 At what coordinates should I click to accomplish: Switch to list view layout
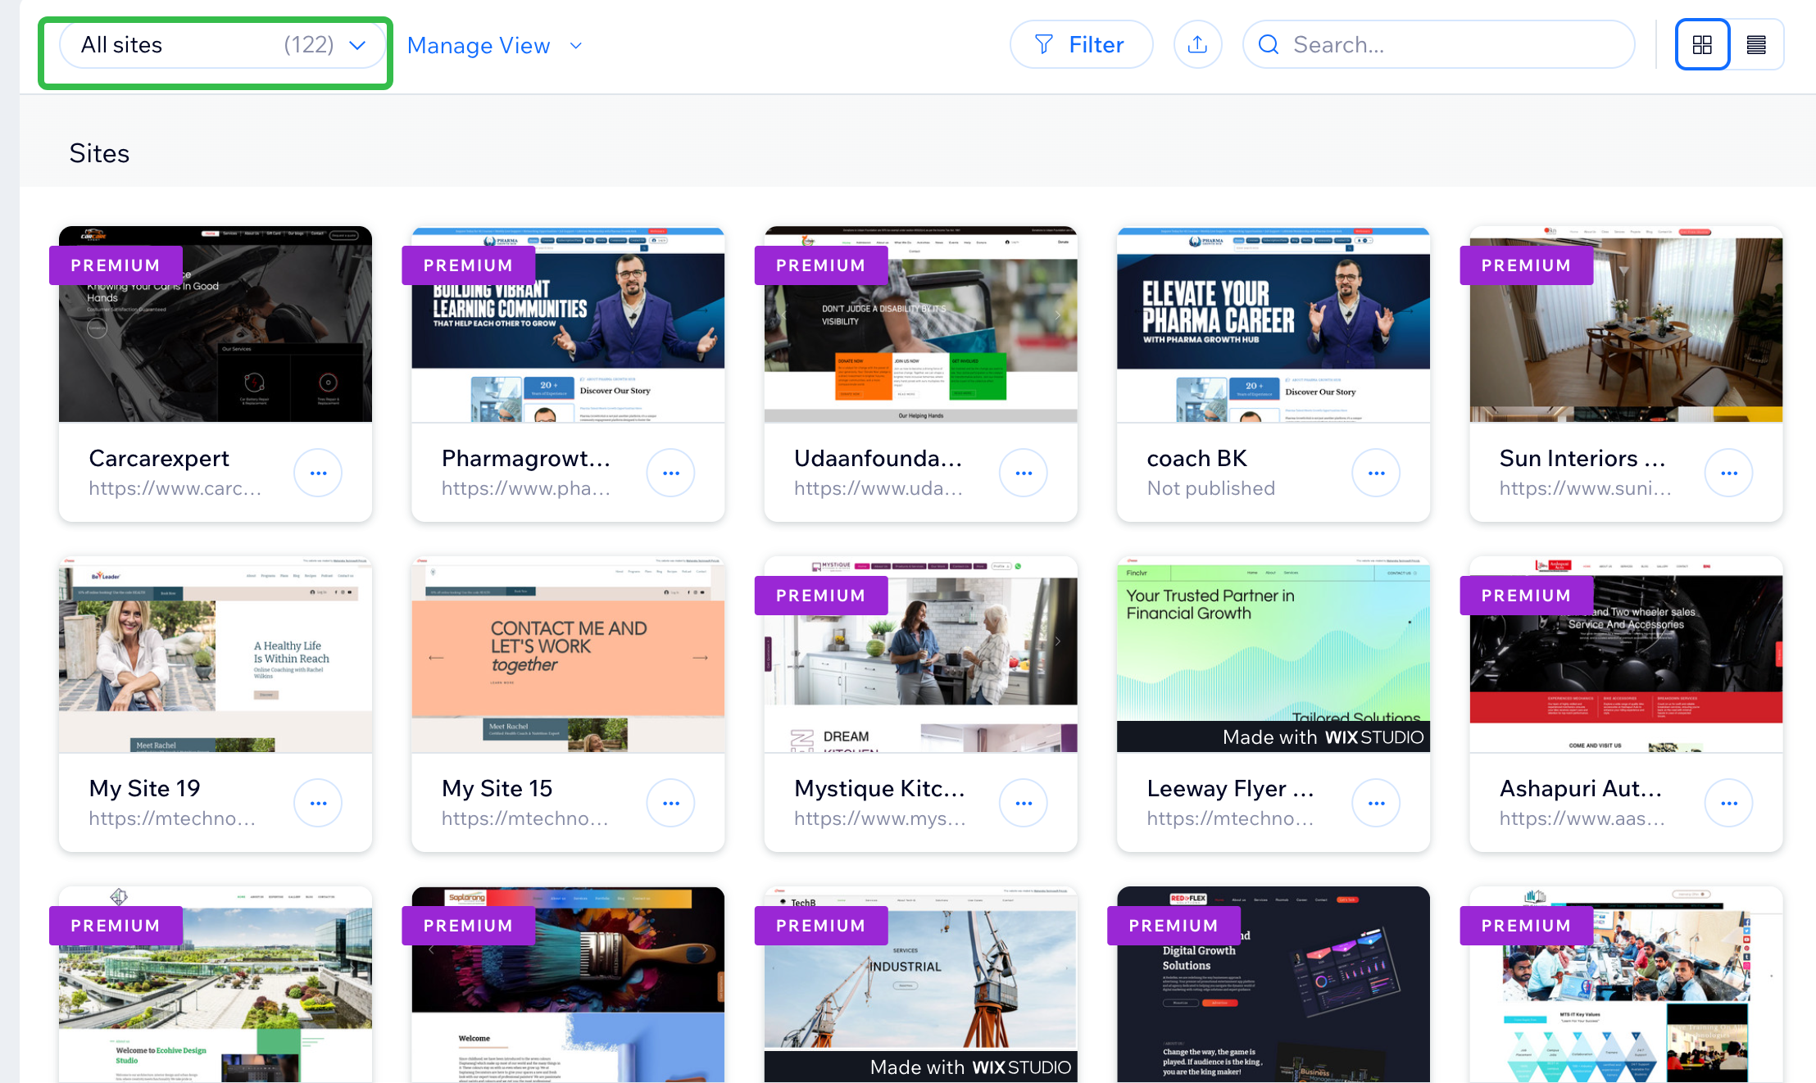[x=1755, y=44]
